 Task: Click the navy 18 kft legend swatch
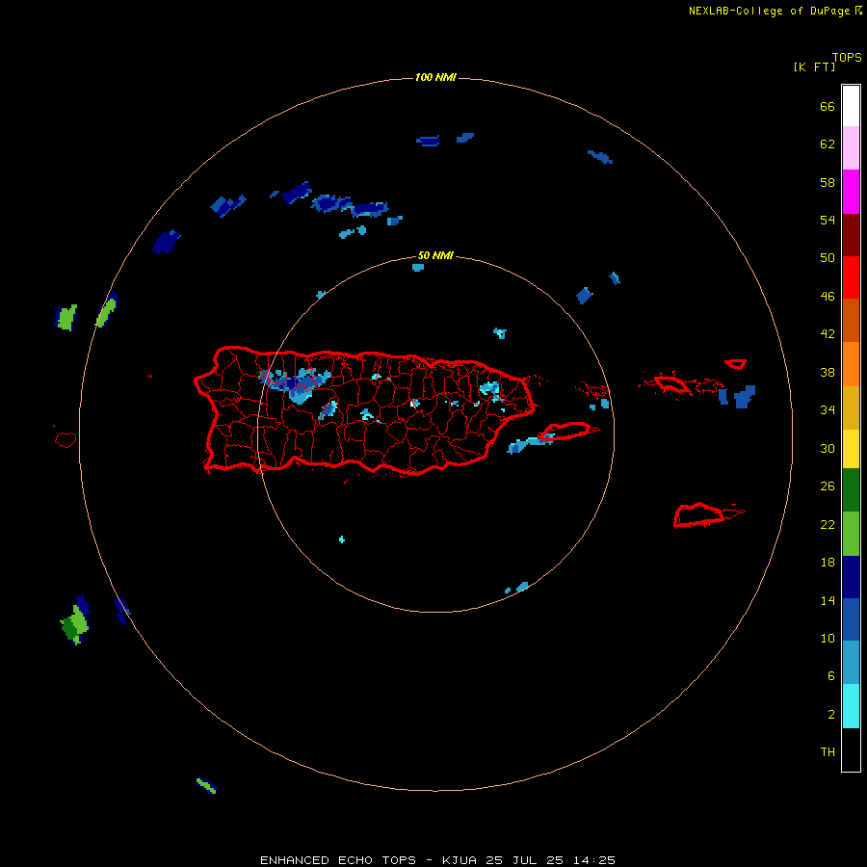pyautogui.click(x=851, y=577)
